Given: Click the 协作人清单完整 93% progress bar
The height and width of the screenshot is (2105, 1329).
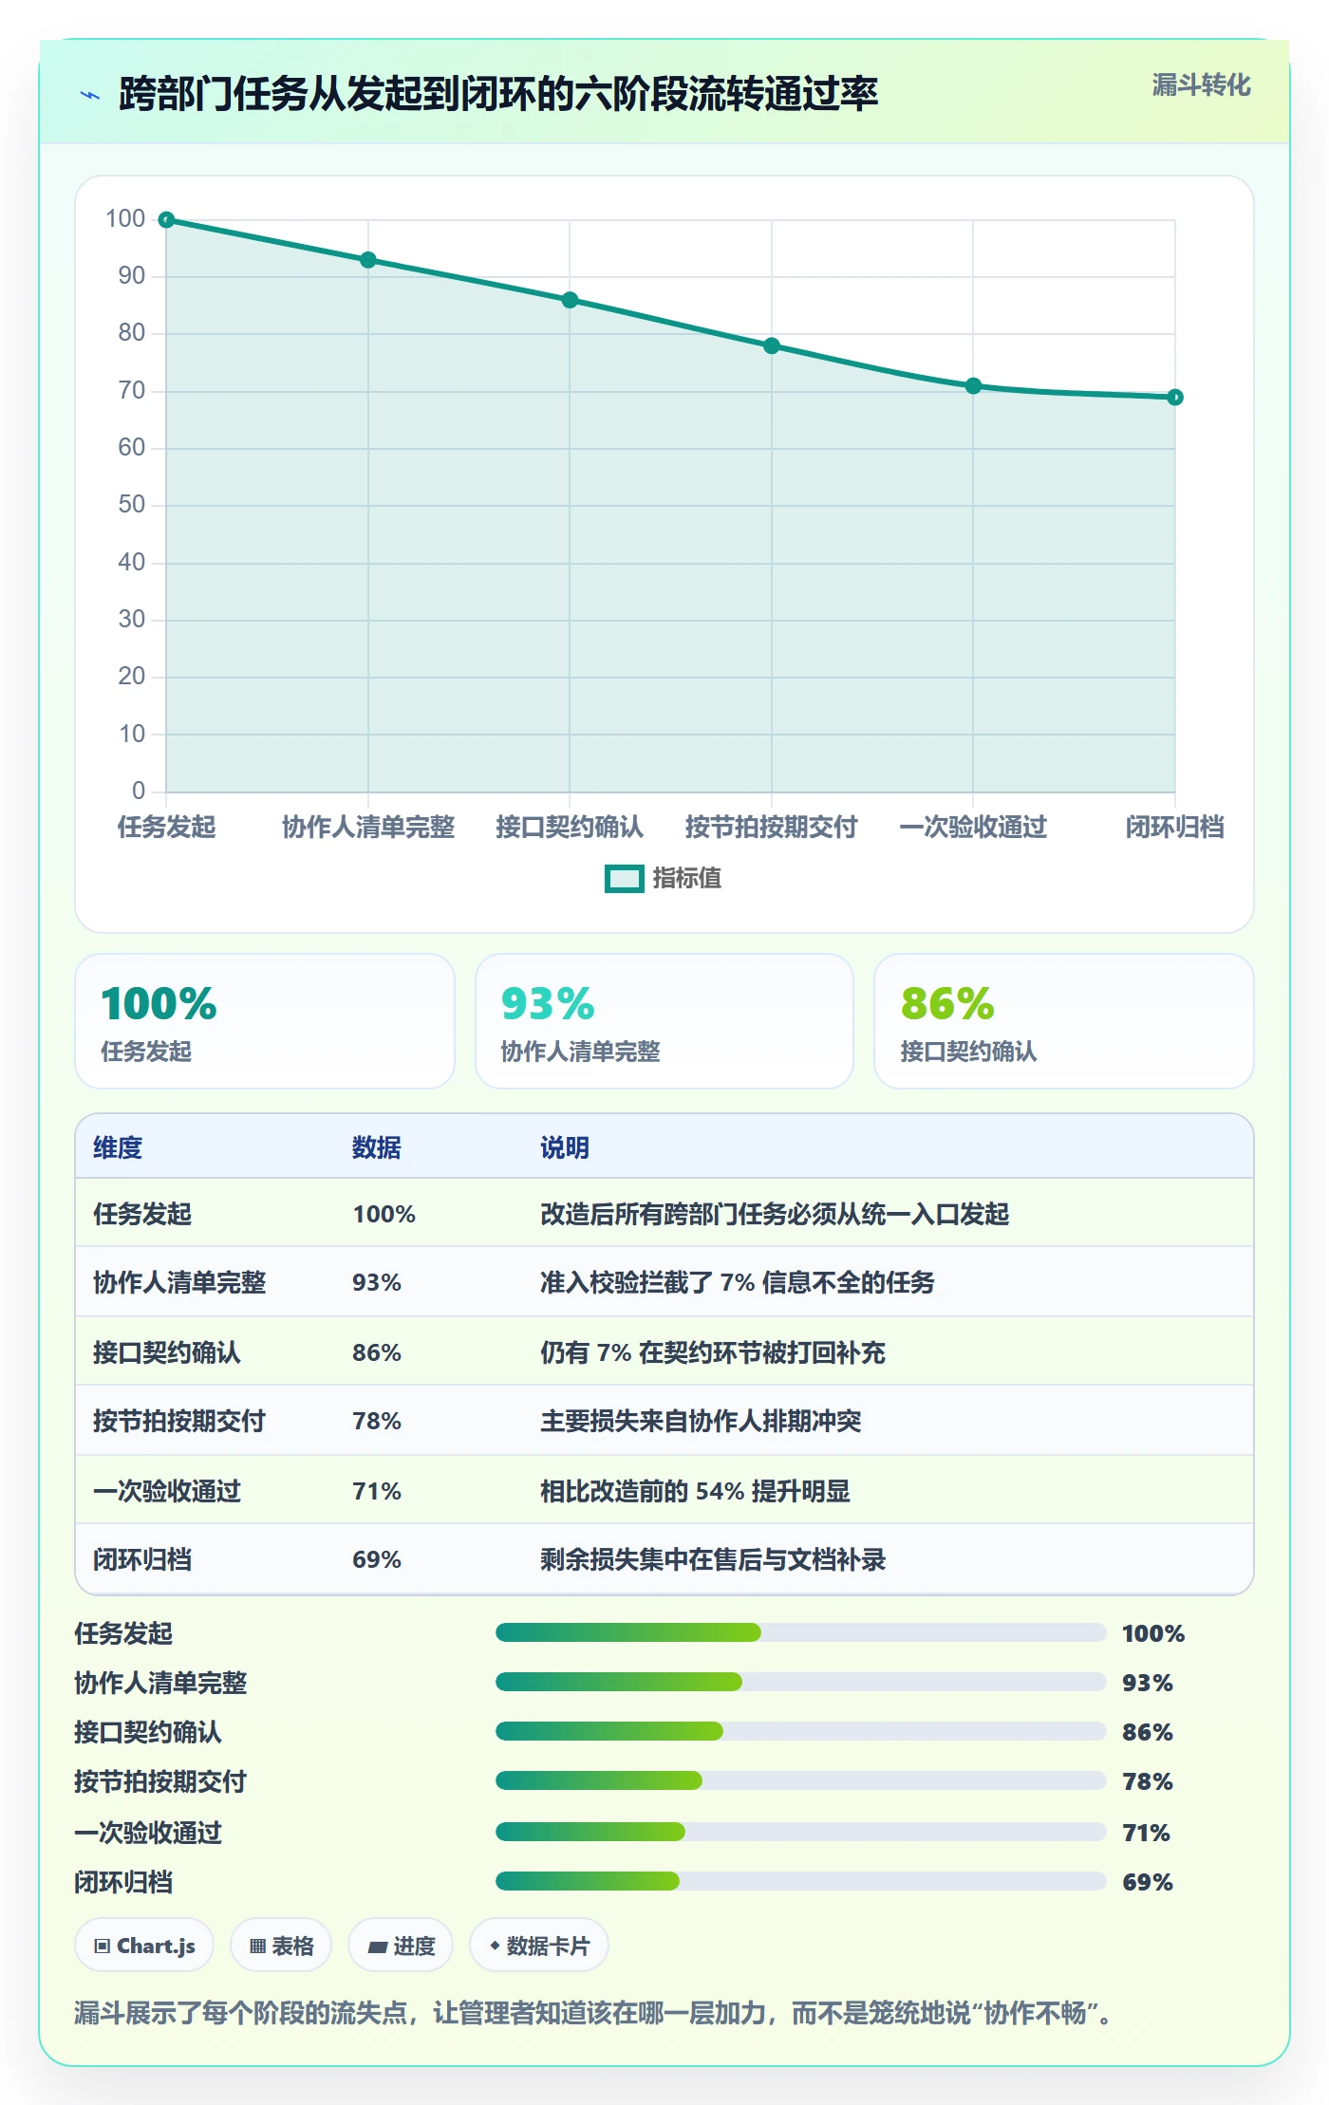Looking at the screenshot, I should (x=801, y=1682).
